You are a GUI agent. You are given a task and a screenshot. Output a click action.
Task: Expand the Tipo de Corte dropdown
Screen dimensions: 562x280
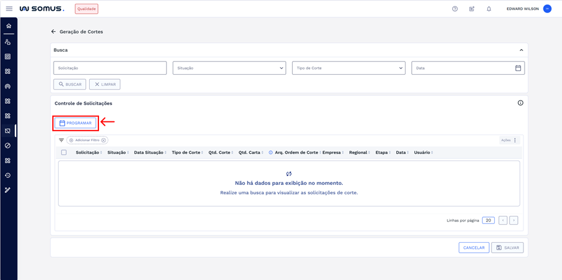348,68
